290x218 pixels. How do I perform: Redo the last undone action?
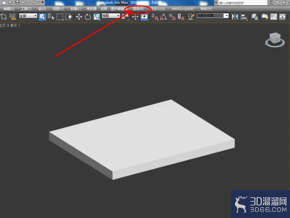coord(34,2)
